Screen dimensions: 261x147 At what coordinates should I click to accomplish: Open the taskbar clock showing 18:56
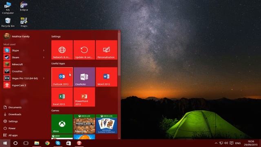pyautogui.click(x=250, y=143)
